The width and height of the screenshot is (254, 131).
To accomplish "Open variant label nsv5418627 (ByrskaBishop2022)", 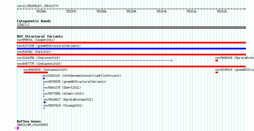I will coord(68,99).
